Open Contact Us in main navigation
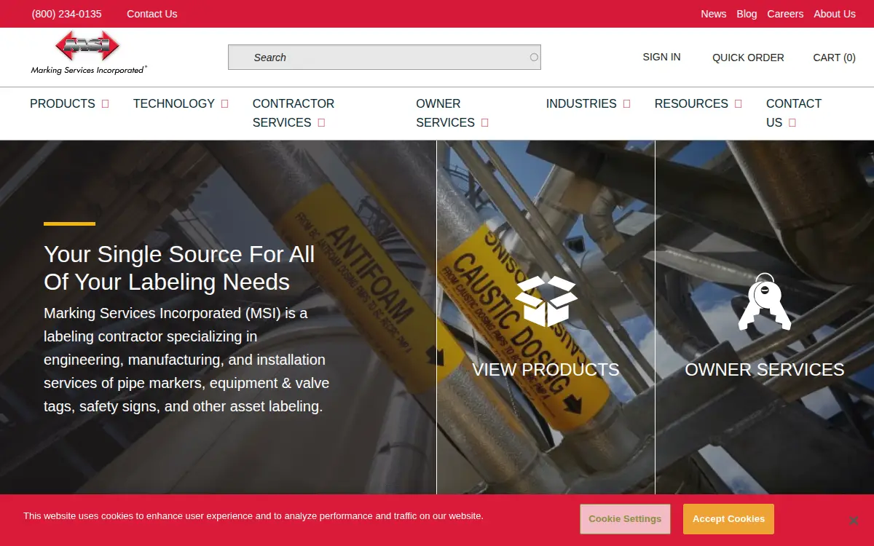 794,113
